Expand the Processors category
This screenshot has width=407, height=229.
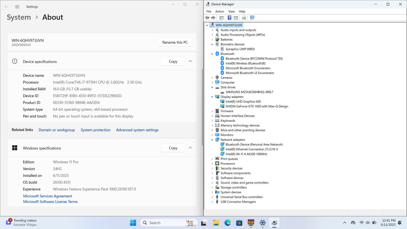pyautogui.click(x=212, y=164)
